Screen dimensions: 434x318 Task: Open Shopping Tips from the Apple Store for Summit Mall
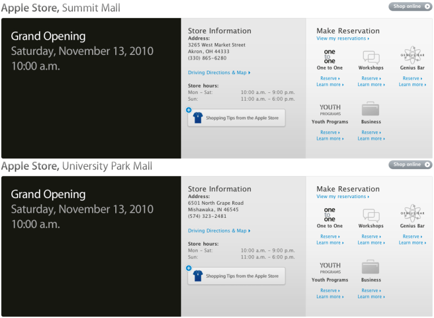click(x=236, y=118)
